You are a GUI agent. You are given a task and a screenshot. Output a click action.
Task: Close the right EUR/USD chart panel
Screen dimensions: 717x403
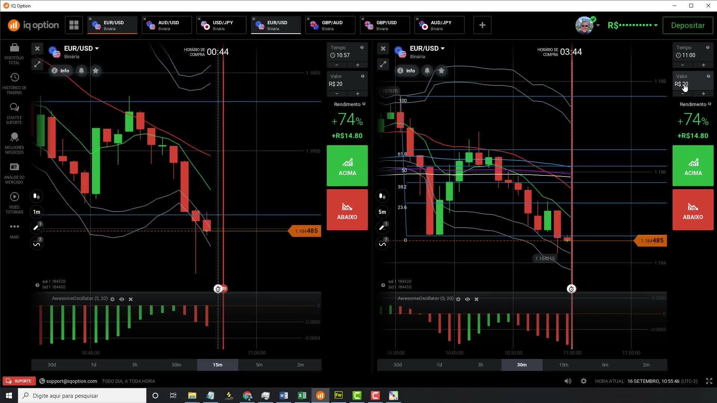click(383, 49)
